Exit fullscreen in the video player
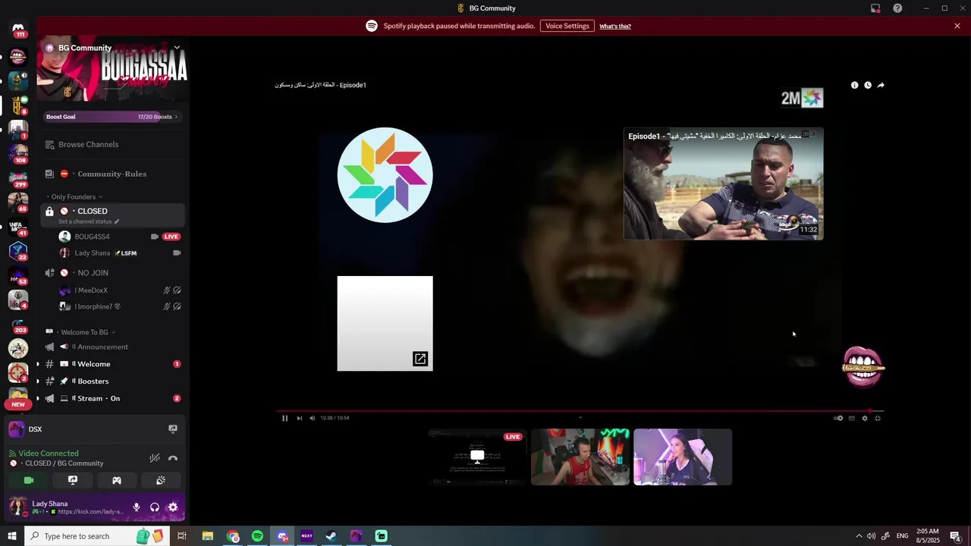The image size is (971, 546). pyautogui.click(x=878, y=418)
